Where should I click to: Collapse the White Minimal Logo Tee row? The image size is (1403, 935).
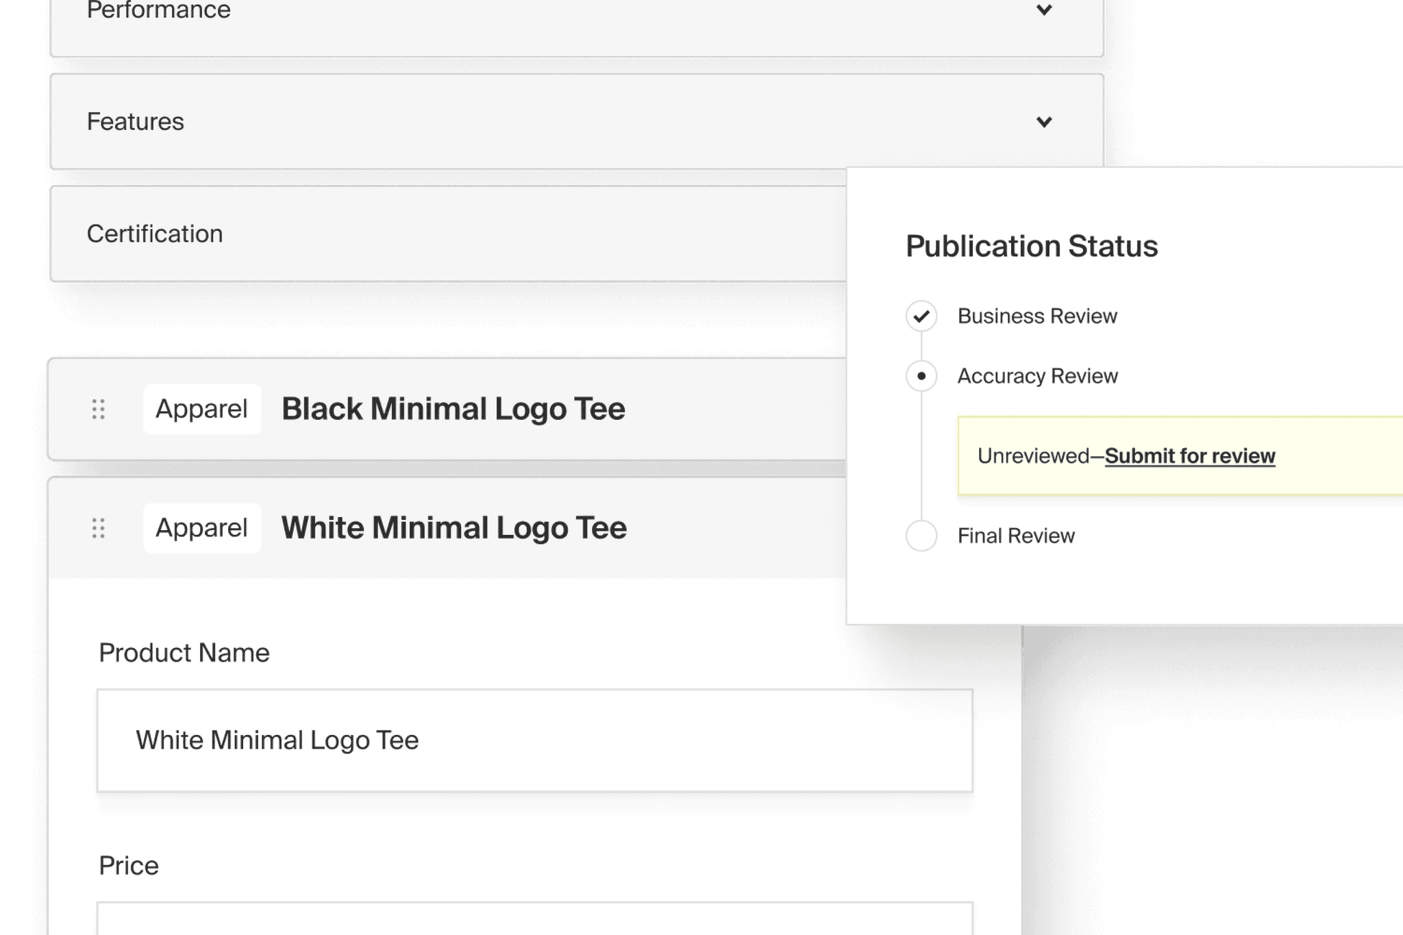pyautogui.click(x=454, y=528)
